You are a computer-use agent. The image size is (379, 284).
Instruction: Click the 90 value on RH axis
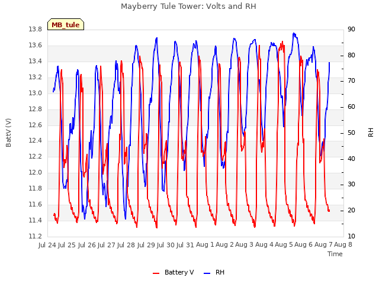[351, 30]
